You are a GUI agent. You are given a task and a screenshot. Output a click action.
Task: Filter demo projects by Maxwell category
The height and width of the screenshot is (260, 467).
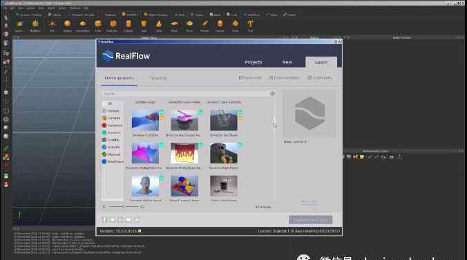(112, 154)
